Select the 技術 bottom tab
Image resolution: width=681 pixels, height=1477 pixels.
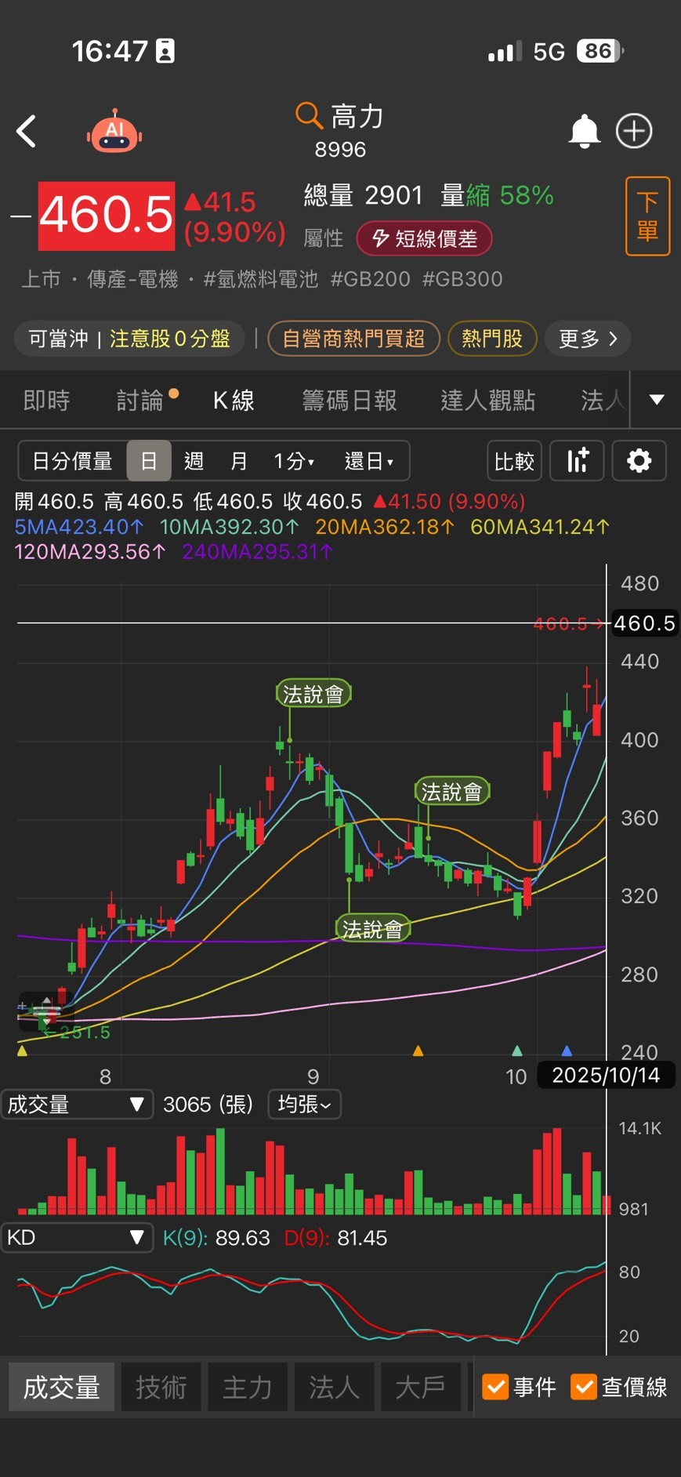[161, 1387]
